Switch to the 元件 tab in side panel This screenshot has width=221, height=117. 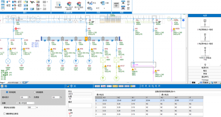214,82
